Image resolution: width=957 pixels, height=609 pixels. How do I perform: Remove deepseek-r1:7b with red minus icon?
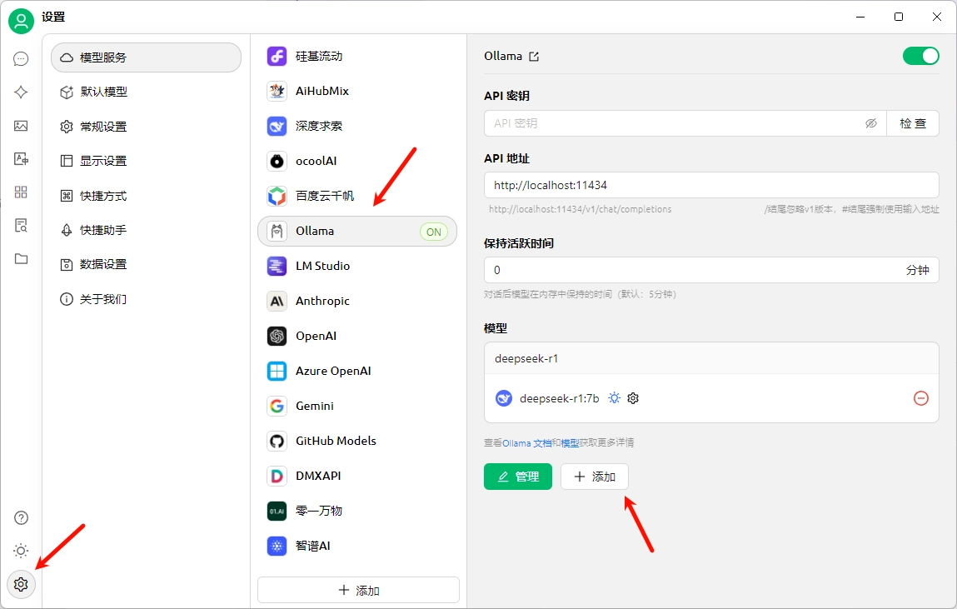point(921,398)
